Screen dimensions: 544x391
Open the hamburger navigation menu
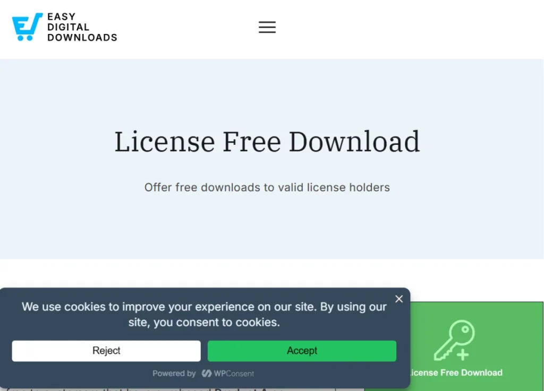[267, 27]
